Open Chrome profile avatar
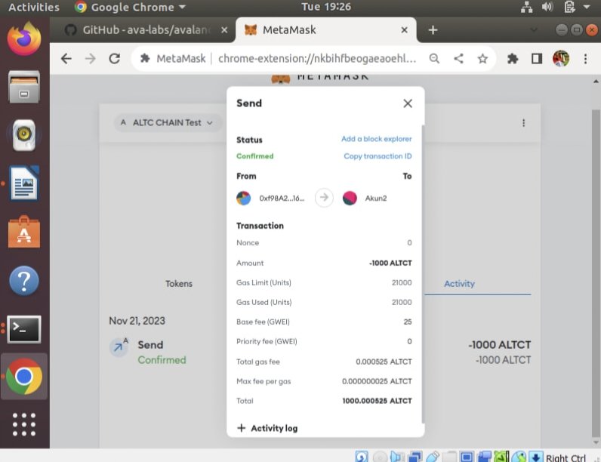Viewport: 601px width, 462px height. [x=561, y=59]
